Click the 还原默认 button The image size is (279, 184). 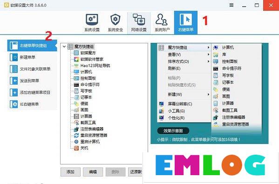pyautogui.click(x=136, y=172)
